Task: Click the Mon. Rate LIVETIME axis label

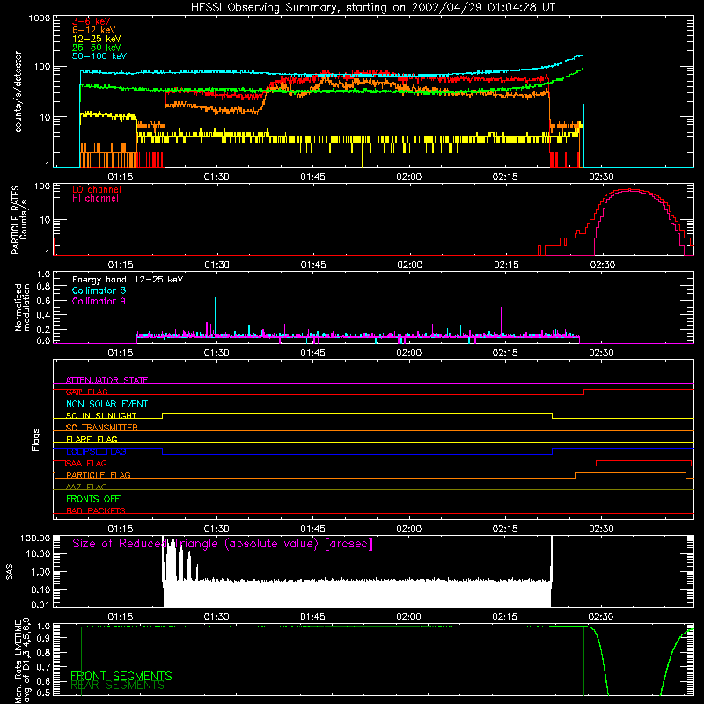Action: [23, 661]
